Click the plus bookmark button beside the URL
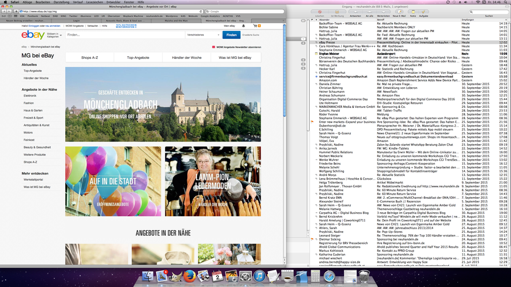Screen dimensions: 511x287 coord(16,11)
